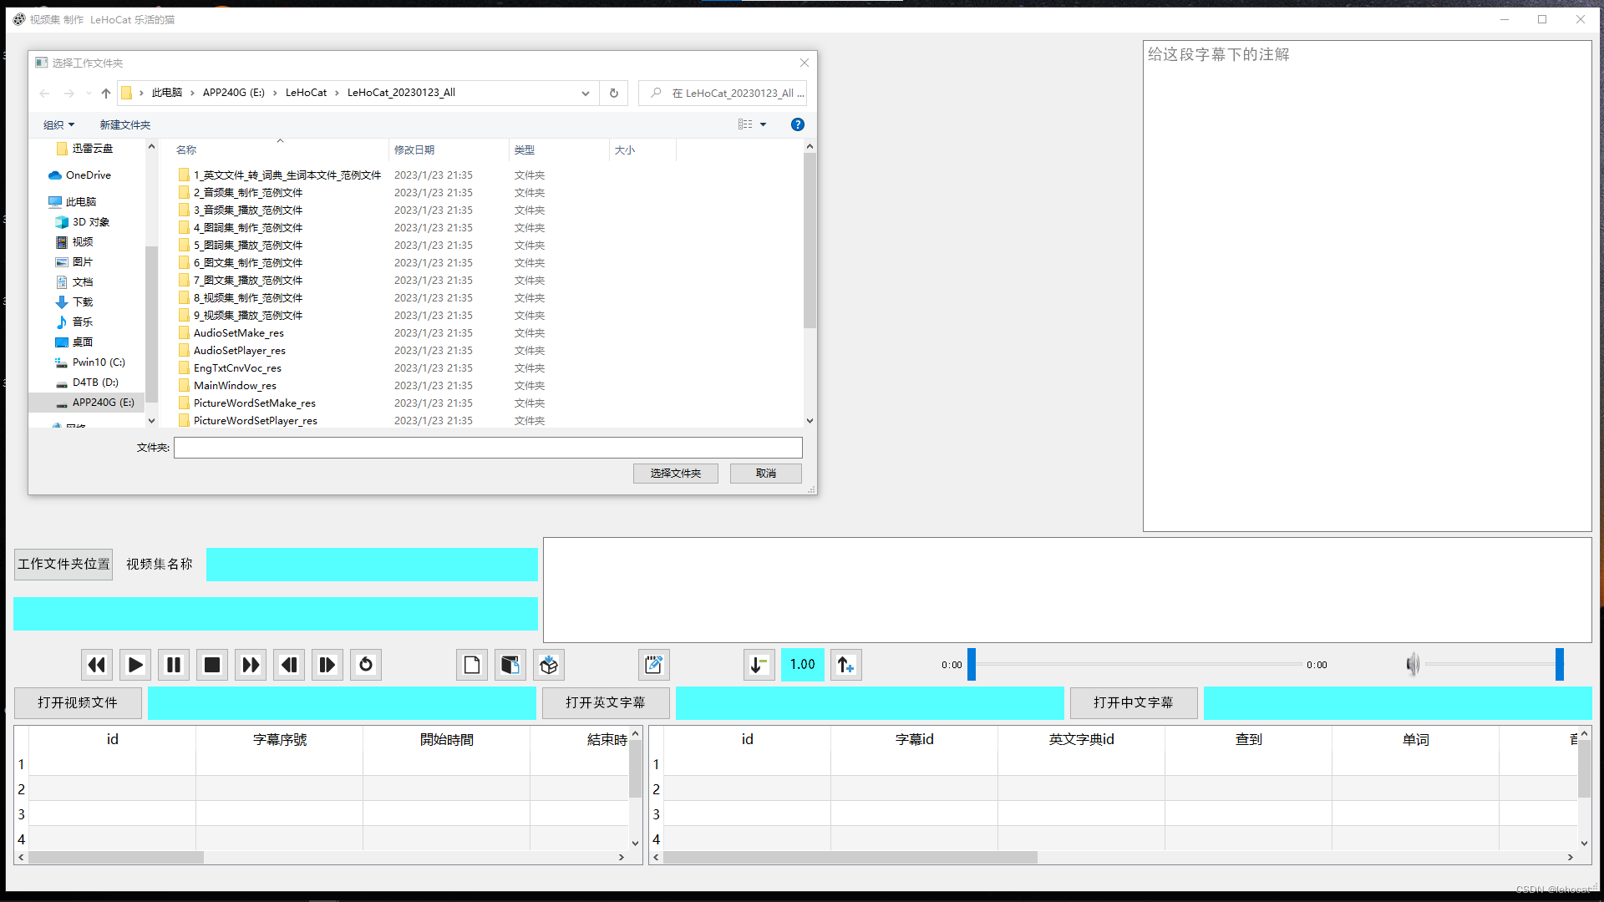Screen dimensions: 1604x902
Task: Click the Stop playback icon
Action: point(212,665)
